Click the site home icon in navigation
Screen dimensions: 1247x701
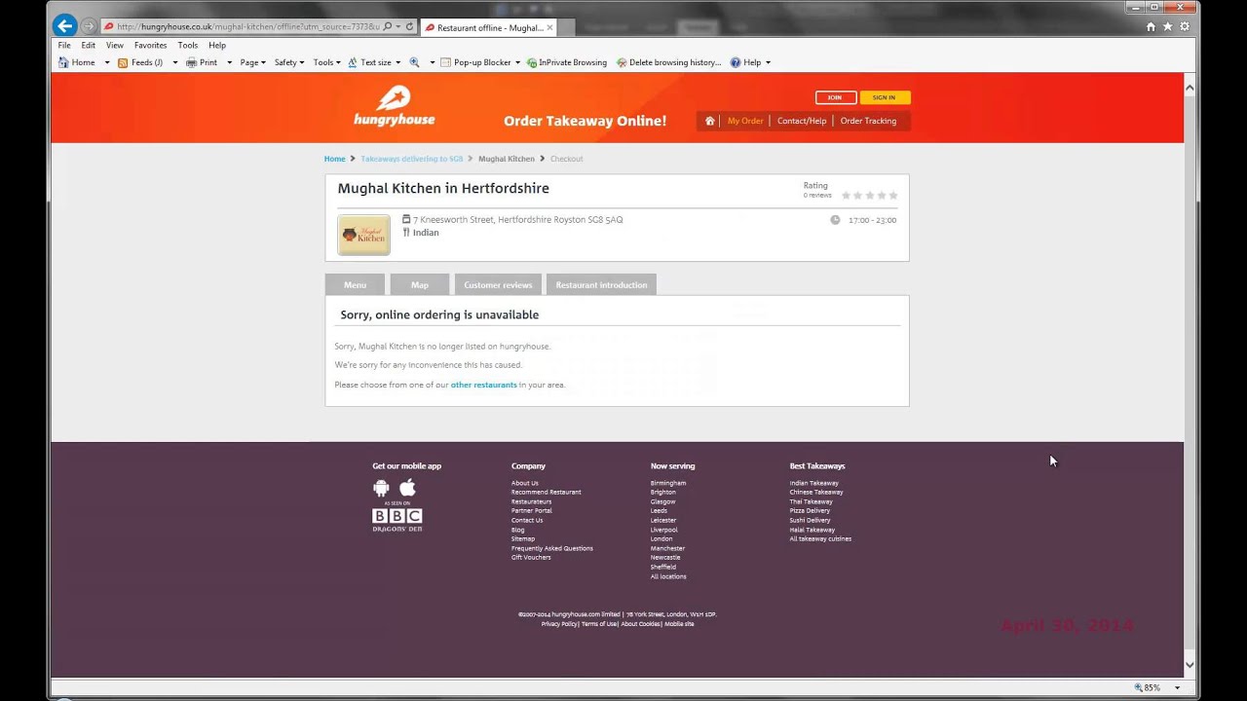pos(709,121)
